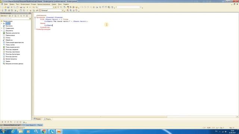Select Регистры сведений in the tree
239x134 pixels.
click(12, 50)
